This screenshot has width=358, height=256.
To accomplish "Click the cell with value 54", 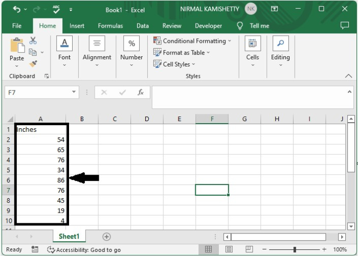I will [x=40, y=139].
